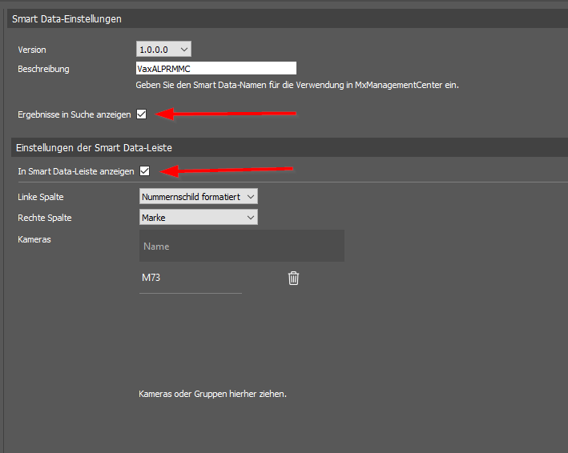Click the 'Kameras' label
Image resolution: width=568 pixels, height=453 pixels.
click(x=34, y=239)
